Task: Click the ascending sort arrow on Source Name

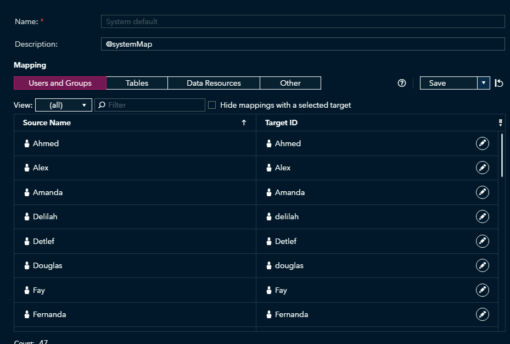Action: [244, 123]
